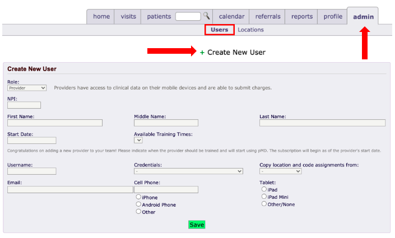Focus the patients search box
The image size is (395, 238).
tap(188, 16)
